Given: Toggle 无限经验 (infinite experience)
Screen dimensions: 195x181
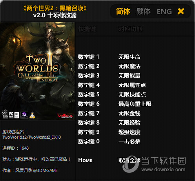Looking at the screenshot, I should [x=129, y=123].
